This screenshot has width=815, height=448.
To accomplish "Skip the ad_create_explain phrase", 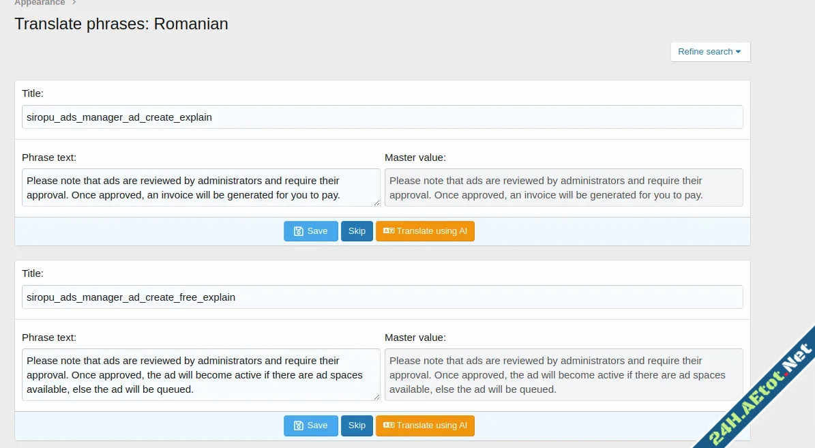I will coord(357,231).
